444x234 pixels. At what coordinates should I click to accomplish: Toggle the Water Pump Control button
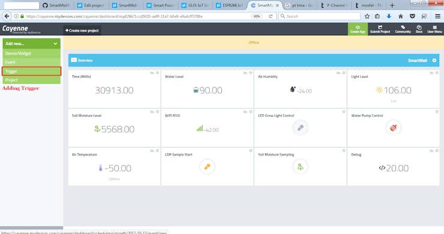394,127
